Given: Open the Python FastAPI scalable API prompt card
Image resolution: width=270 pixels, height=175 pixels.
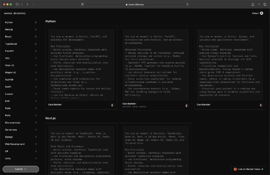Looking at the screenshot, I should coord(81,68).
